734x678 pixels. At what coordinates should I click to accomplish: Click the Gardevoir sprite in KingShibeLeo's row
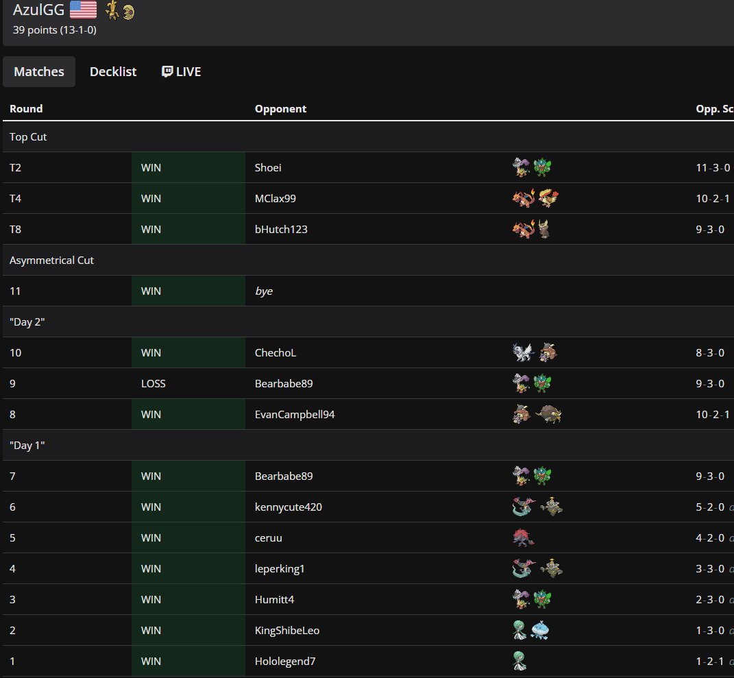519,630
